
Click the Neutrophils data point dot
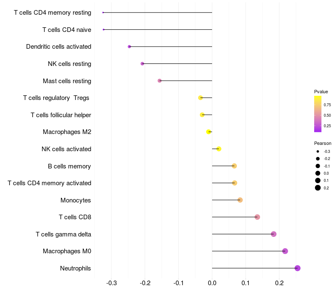298,268
